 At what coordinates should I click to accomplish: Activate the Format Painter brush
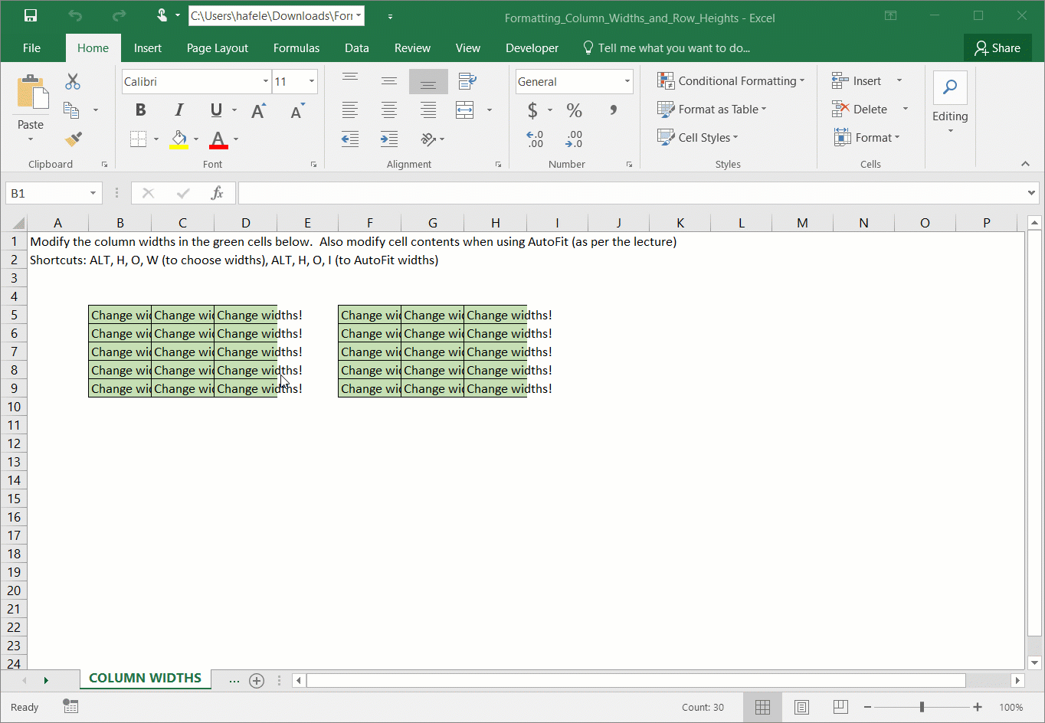pos(73,139)
